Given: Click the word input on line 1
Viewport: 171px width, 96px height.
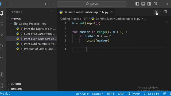Looking at the screenshot, I should 91,23.
